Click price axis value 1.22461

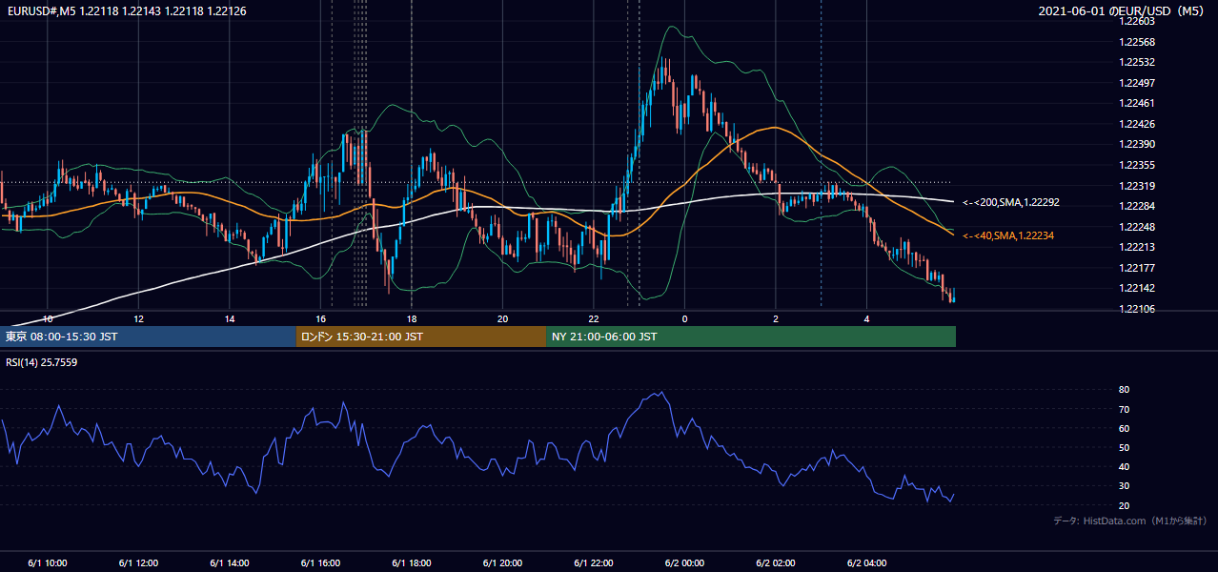(1137, 103)
